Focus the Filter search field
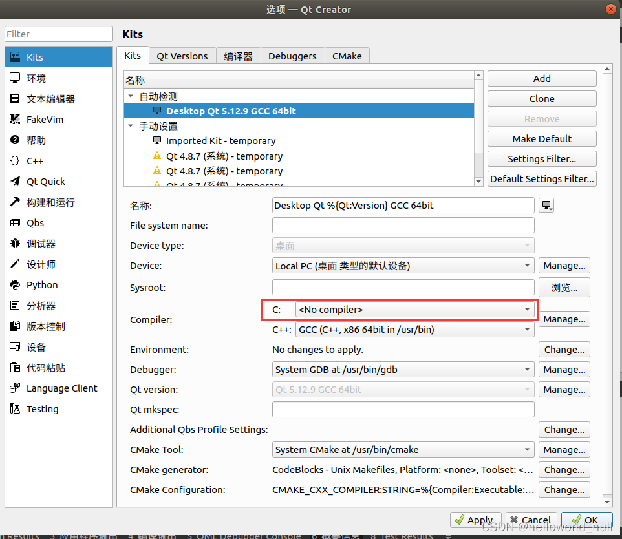This screenshot has height=539, width=622. 58,34
